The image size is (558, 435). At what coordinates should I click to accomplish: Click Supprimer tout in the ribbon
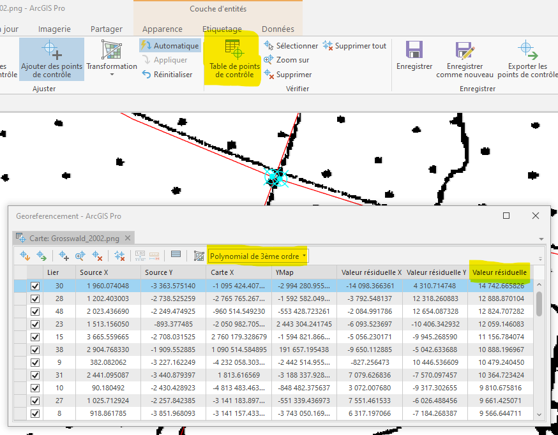coord(355,46)
